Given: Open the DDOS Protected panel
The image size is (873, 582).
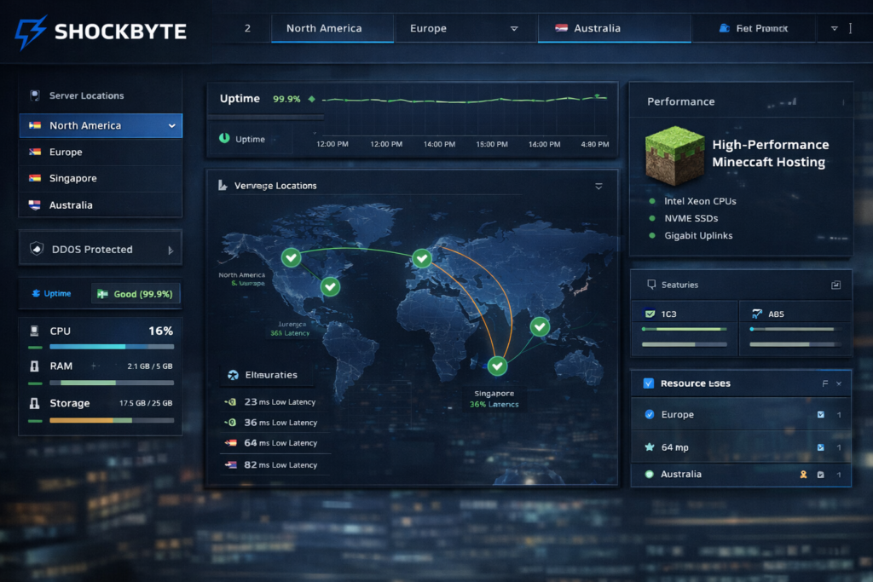Looking at the screenshot, I should 100,248.
